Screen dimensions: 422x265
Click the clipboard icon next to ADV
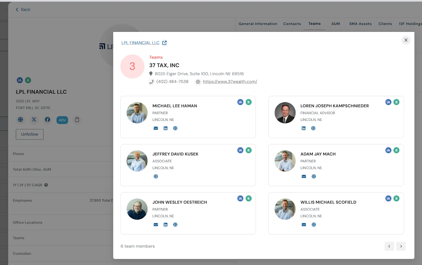pyautogui.click(x=77, y=120)
